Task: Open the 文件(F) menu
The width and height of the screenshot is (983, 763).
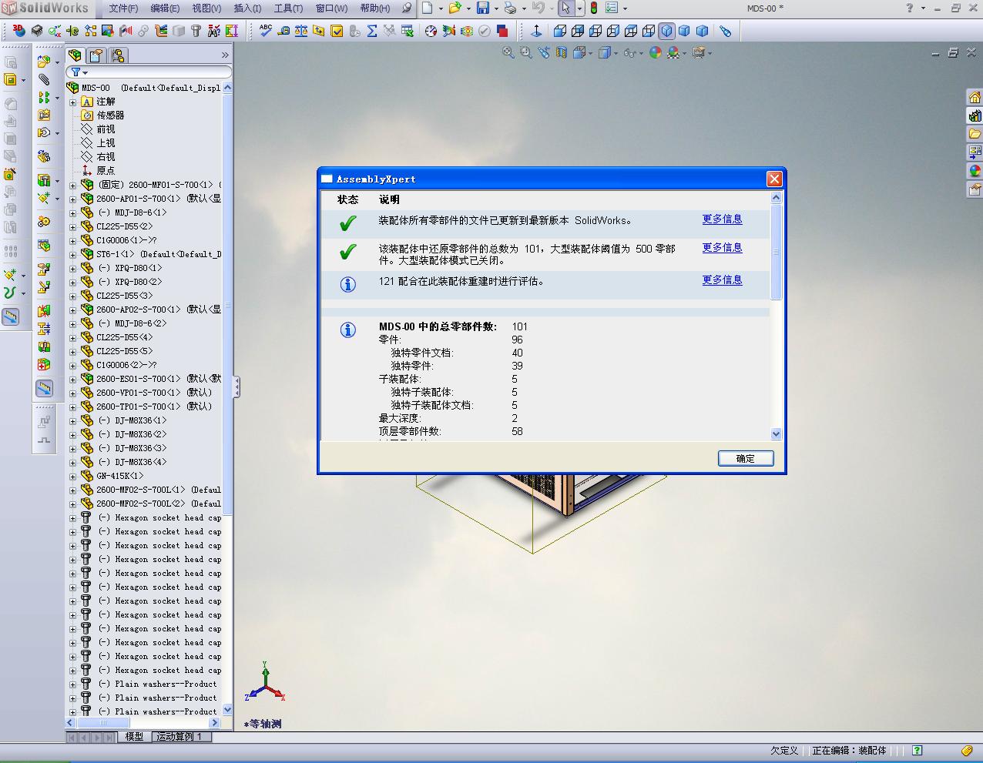Action: pos(123,8)
